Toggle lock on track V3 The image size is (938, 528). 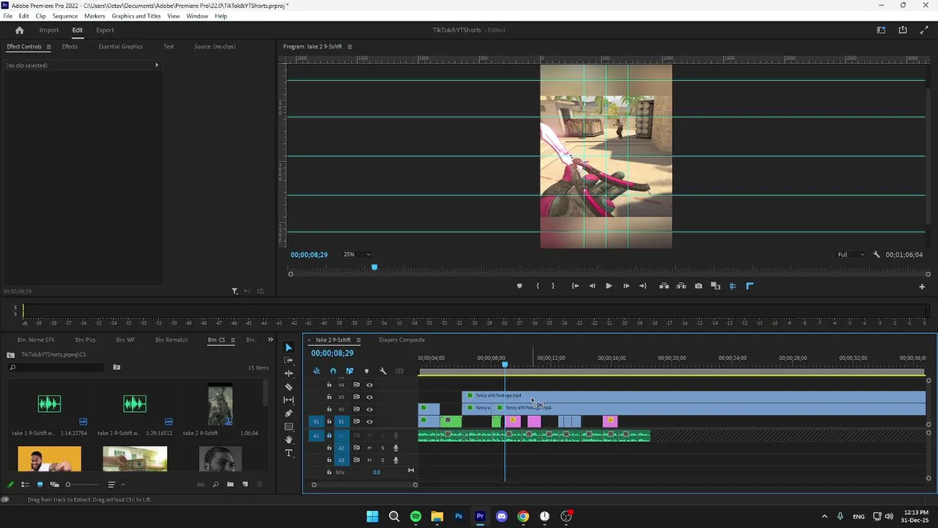click(x=329, y=397)
